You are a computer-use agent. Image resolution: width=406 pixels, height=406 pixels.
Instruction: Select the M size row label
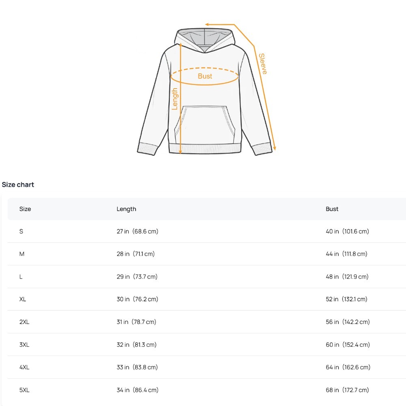22,254
